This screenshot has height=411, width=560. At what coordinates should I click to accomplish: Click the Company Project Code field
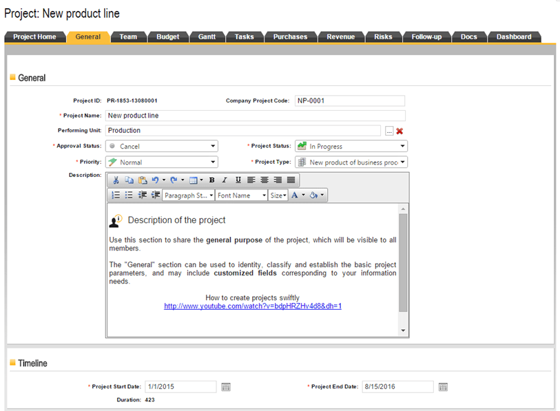click(349, 101)
